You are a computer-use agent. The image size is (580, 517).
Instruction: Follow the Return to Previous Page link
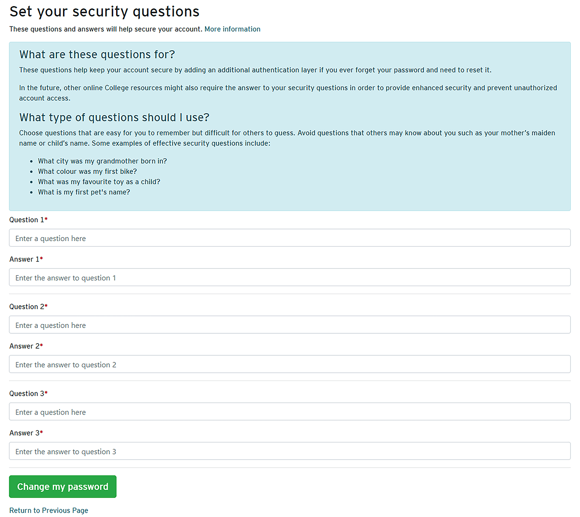coord(49,510)
